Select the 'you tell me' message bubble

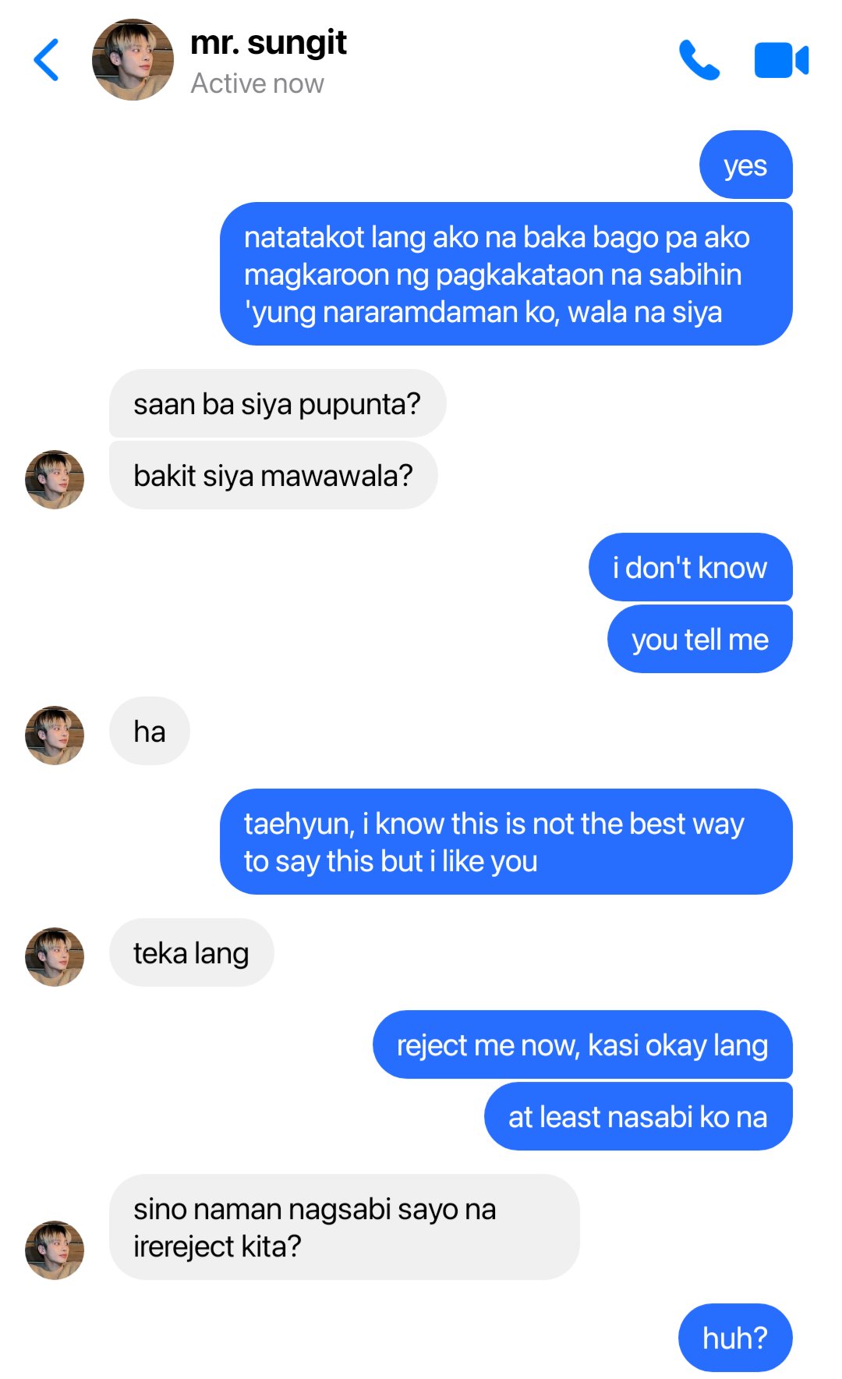coord(700,639)
